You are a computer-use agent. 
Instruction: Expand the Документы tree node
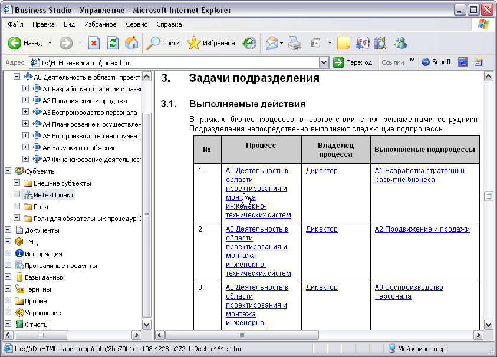click(x=8, y=230)
